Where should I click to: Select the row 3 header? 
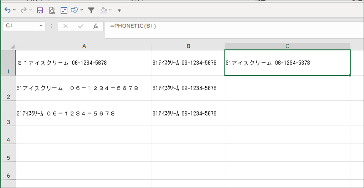click(x=8, y=113)
